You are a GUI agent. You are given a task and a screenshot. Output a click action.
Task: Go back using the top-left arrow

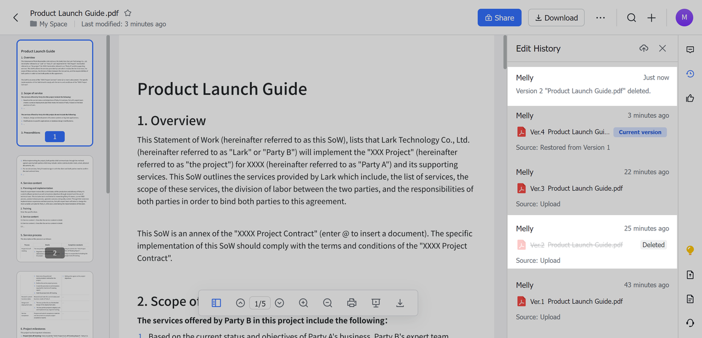(x=15, y=18)
